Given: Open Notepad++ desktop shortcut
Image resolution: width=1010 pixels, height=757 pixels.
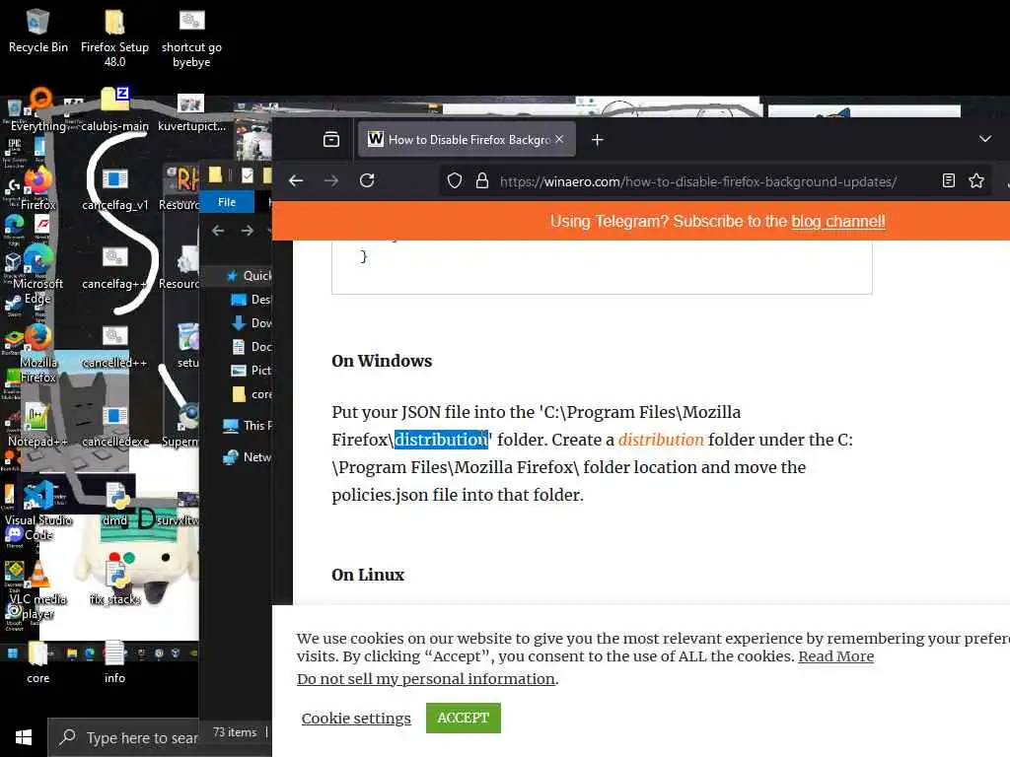Looking at the screenshot, I should (37, 425).
